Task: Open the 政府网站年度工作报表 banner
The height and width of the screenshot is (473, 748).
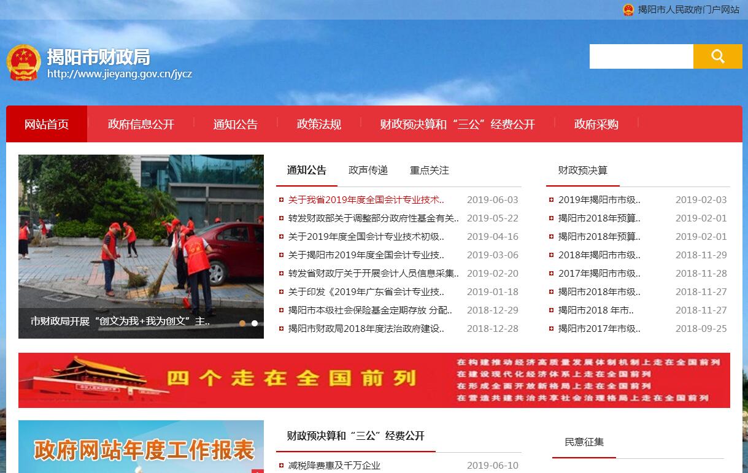Action: tap(141, 449)
